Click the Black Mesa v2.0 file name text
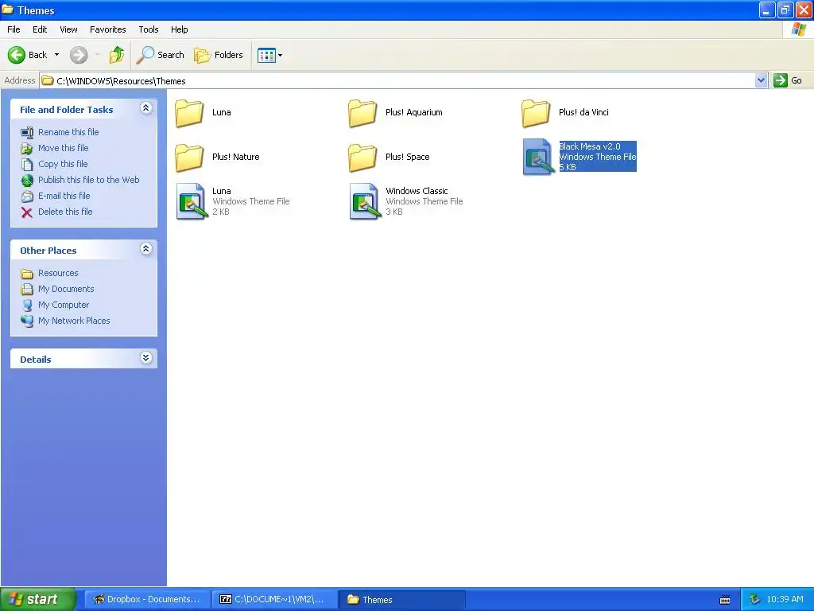This screenshot has width=814, height=611. pos(590,146)
